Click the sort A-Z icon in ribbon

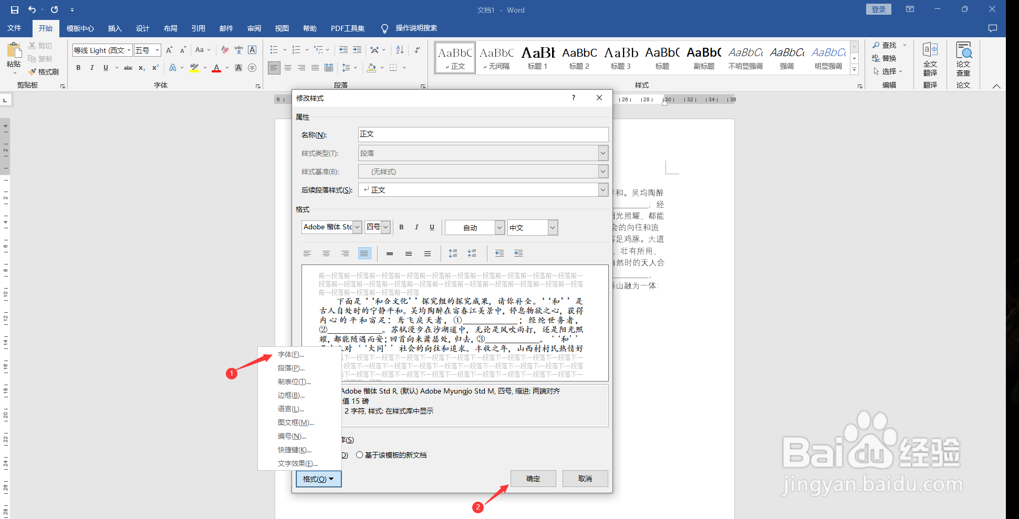point(400,50)
